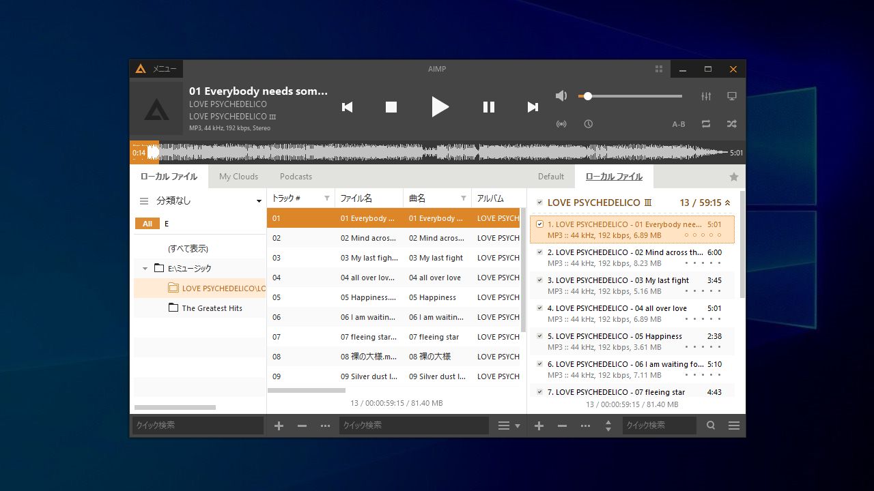Click the hamburger icon beside 分類なし
Screen dimensions: 874x491
point(144,201)
